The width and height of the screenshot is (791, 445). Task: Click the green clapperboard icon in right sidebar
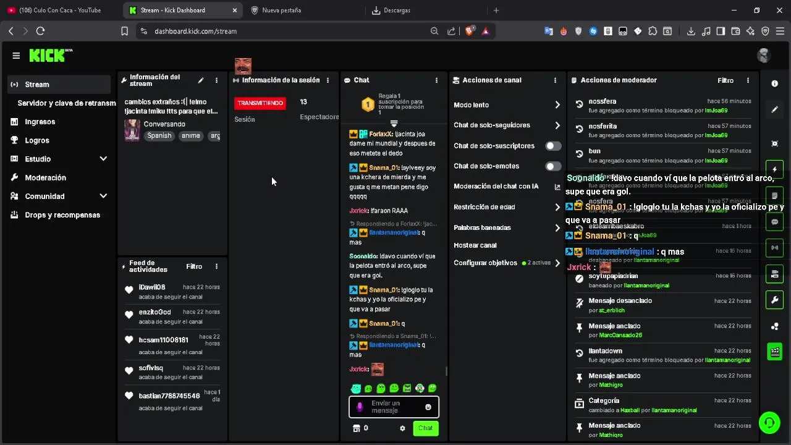click(x=775, y=352)
